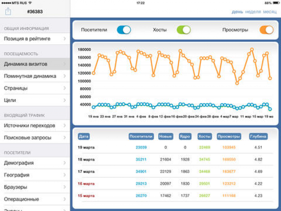Image resolution: width=281 pixels, height=211 pixels.
Task: Select the 17 марта table row
Action: (176, 171)
